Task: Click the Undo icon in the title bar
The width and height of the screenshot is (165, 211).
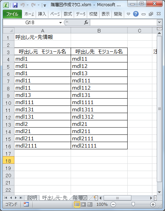Action: (23, 5)
